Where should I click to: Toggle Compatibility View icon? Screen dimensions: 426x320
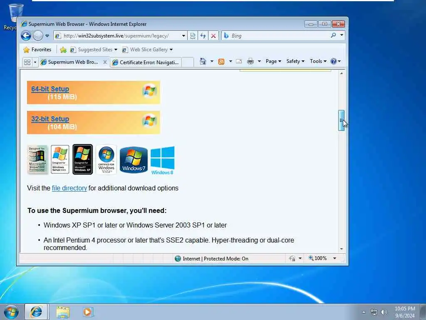click(x=193, y=36)
